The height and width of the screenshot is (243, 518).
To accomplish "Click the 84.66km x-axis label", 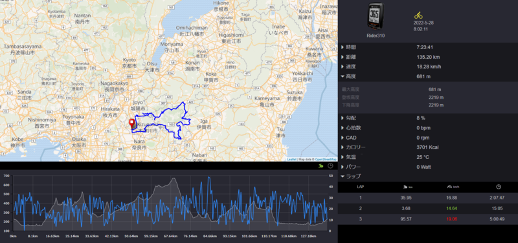I will [210, 236].
